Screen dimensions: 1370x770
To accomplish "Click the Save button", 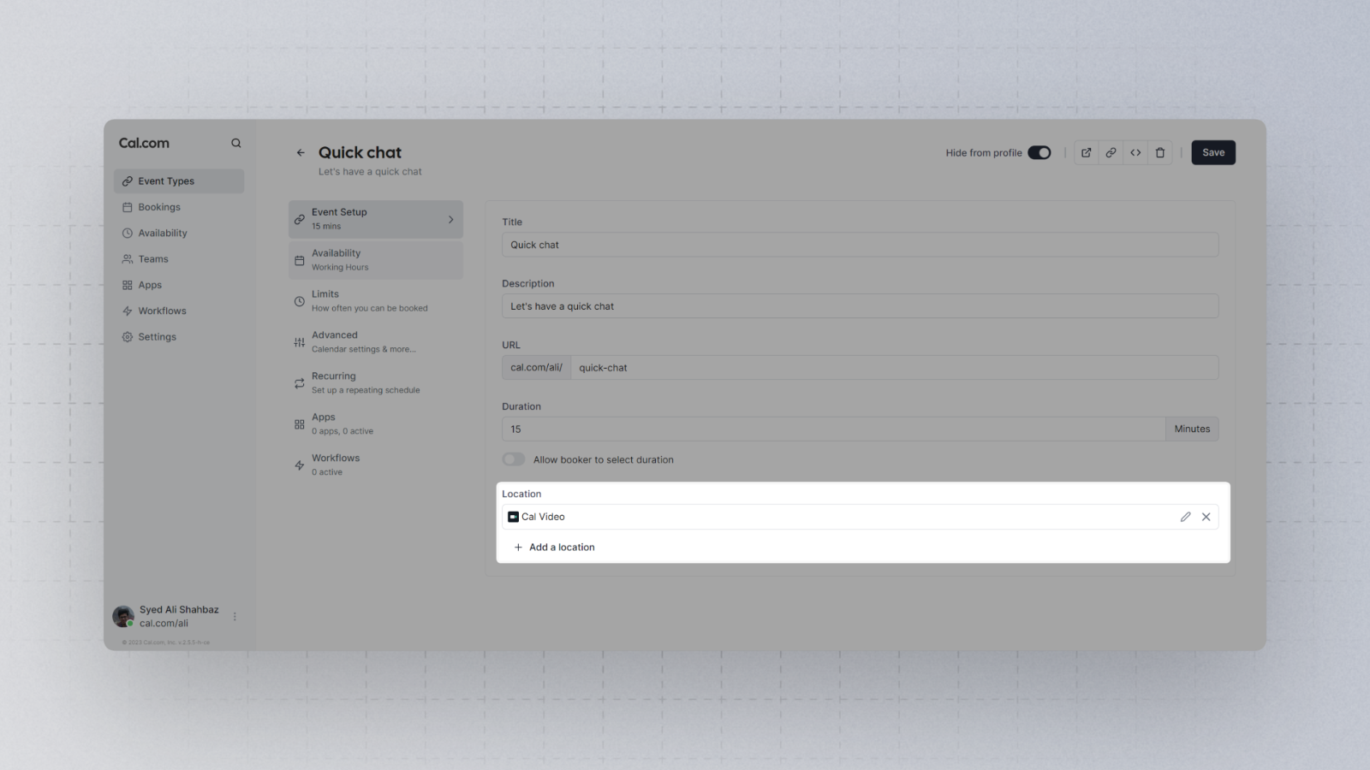I will click(x=1213, y=152).
